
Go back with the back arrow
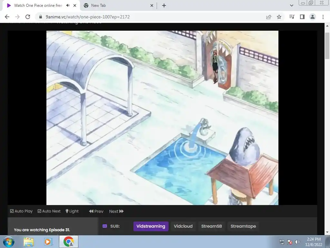7,17
